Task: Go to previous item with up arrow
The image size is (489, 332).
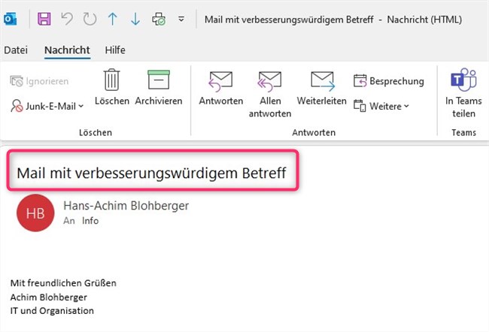Action: pyautogui.click(x=113, y=19)
